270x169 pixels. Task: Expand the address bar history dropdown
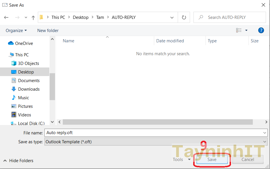[172, 17]
